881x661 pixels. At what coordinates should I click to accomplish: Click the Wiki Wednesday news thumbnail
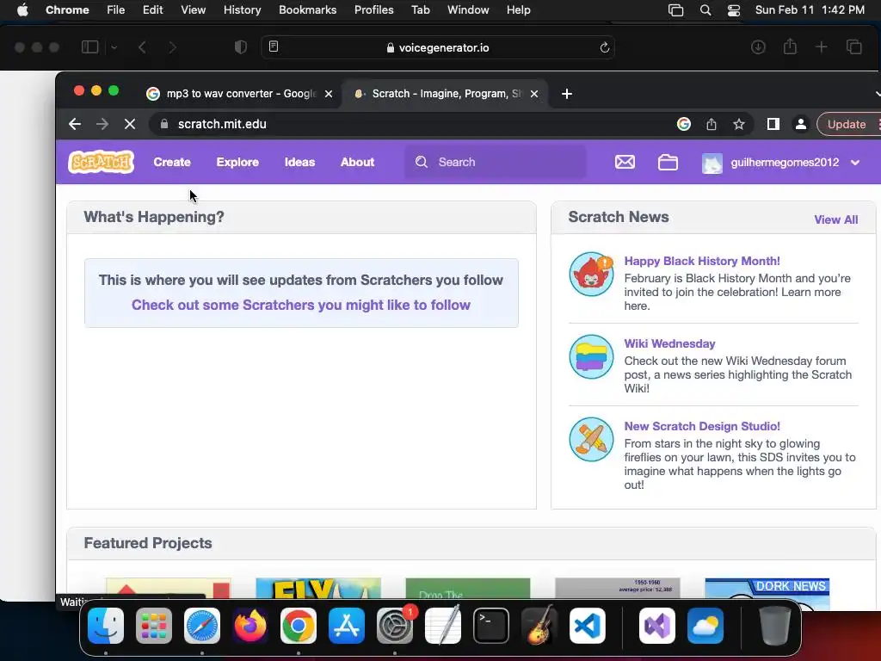591,357
